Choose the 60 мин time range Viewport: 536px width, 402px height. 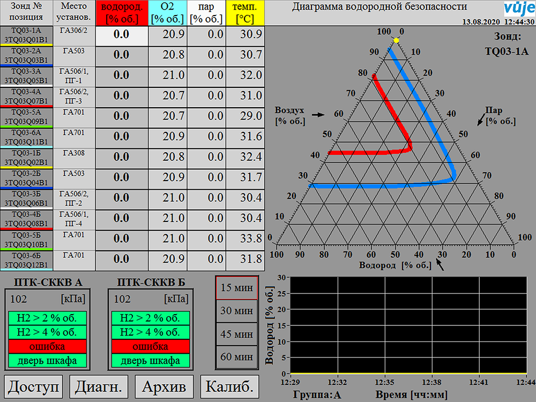click(x=236, y=358)
